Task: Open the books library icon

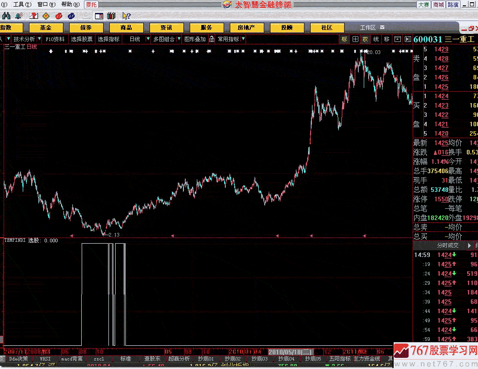Action: click(x=111, y=16)
